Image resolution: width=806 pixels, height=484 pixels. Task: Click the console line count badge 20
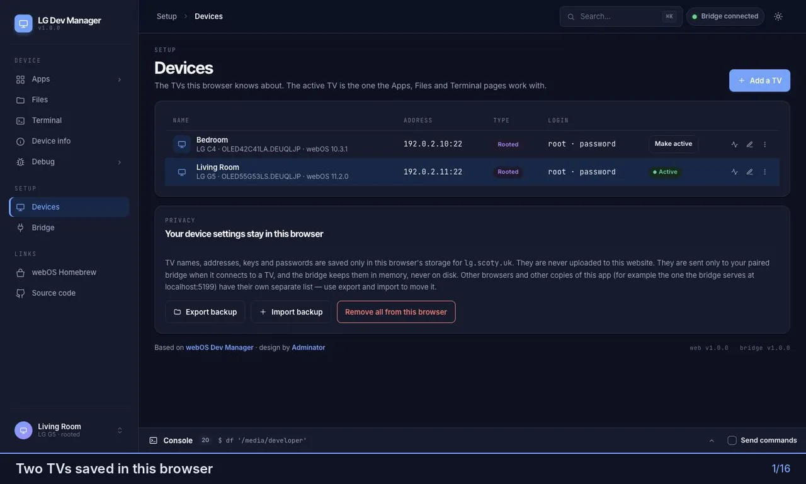coord(205,441)
